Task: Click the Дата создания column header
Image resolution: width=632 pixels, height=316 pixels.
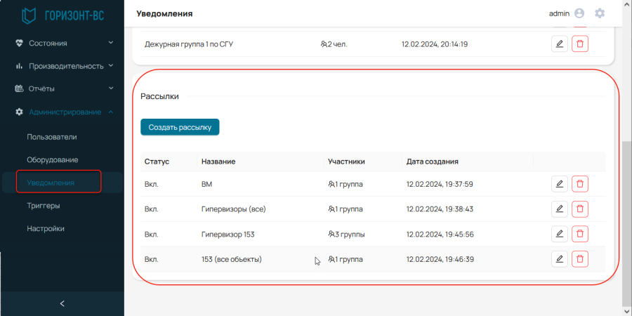Action: (x=432, y=162)
